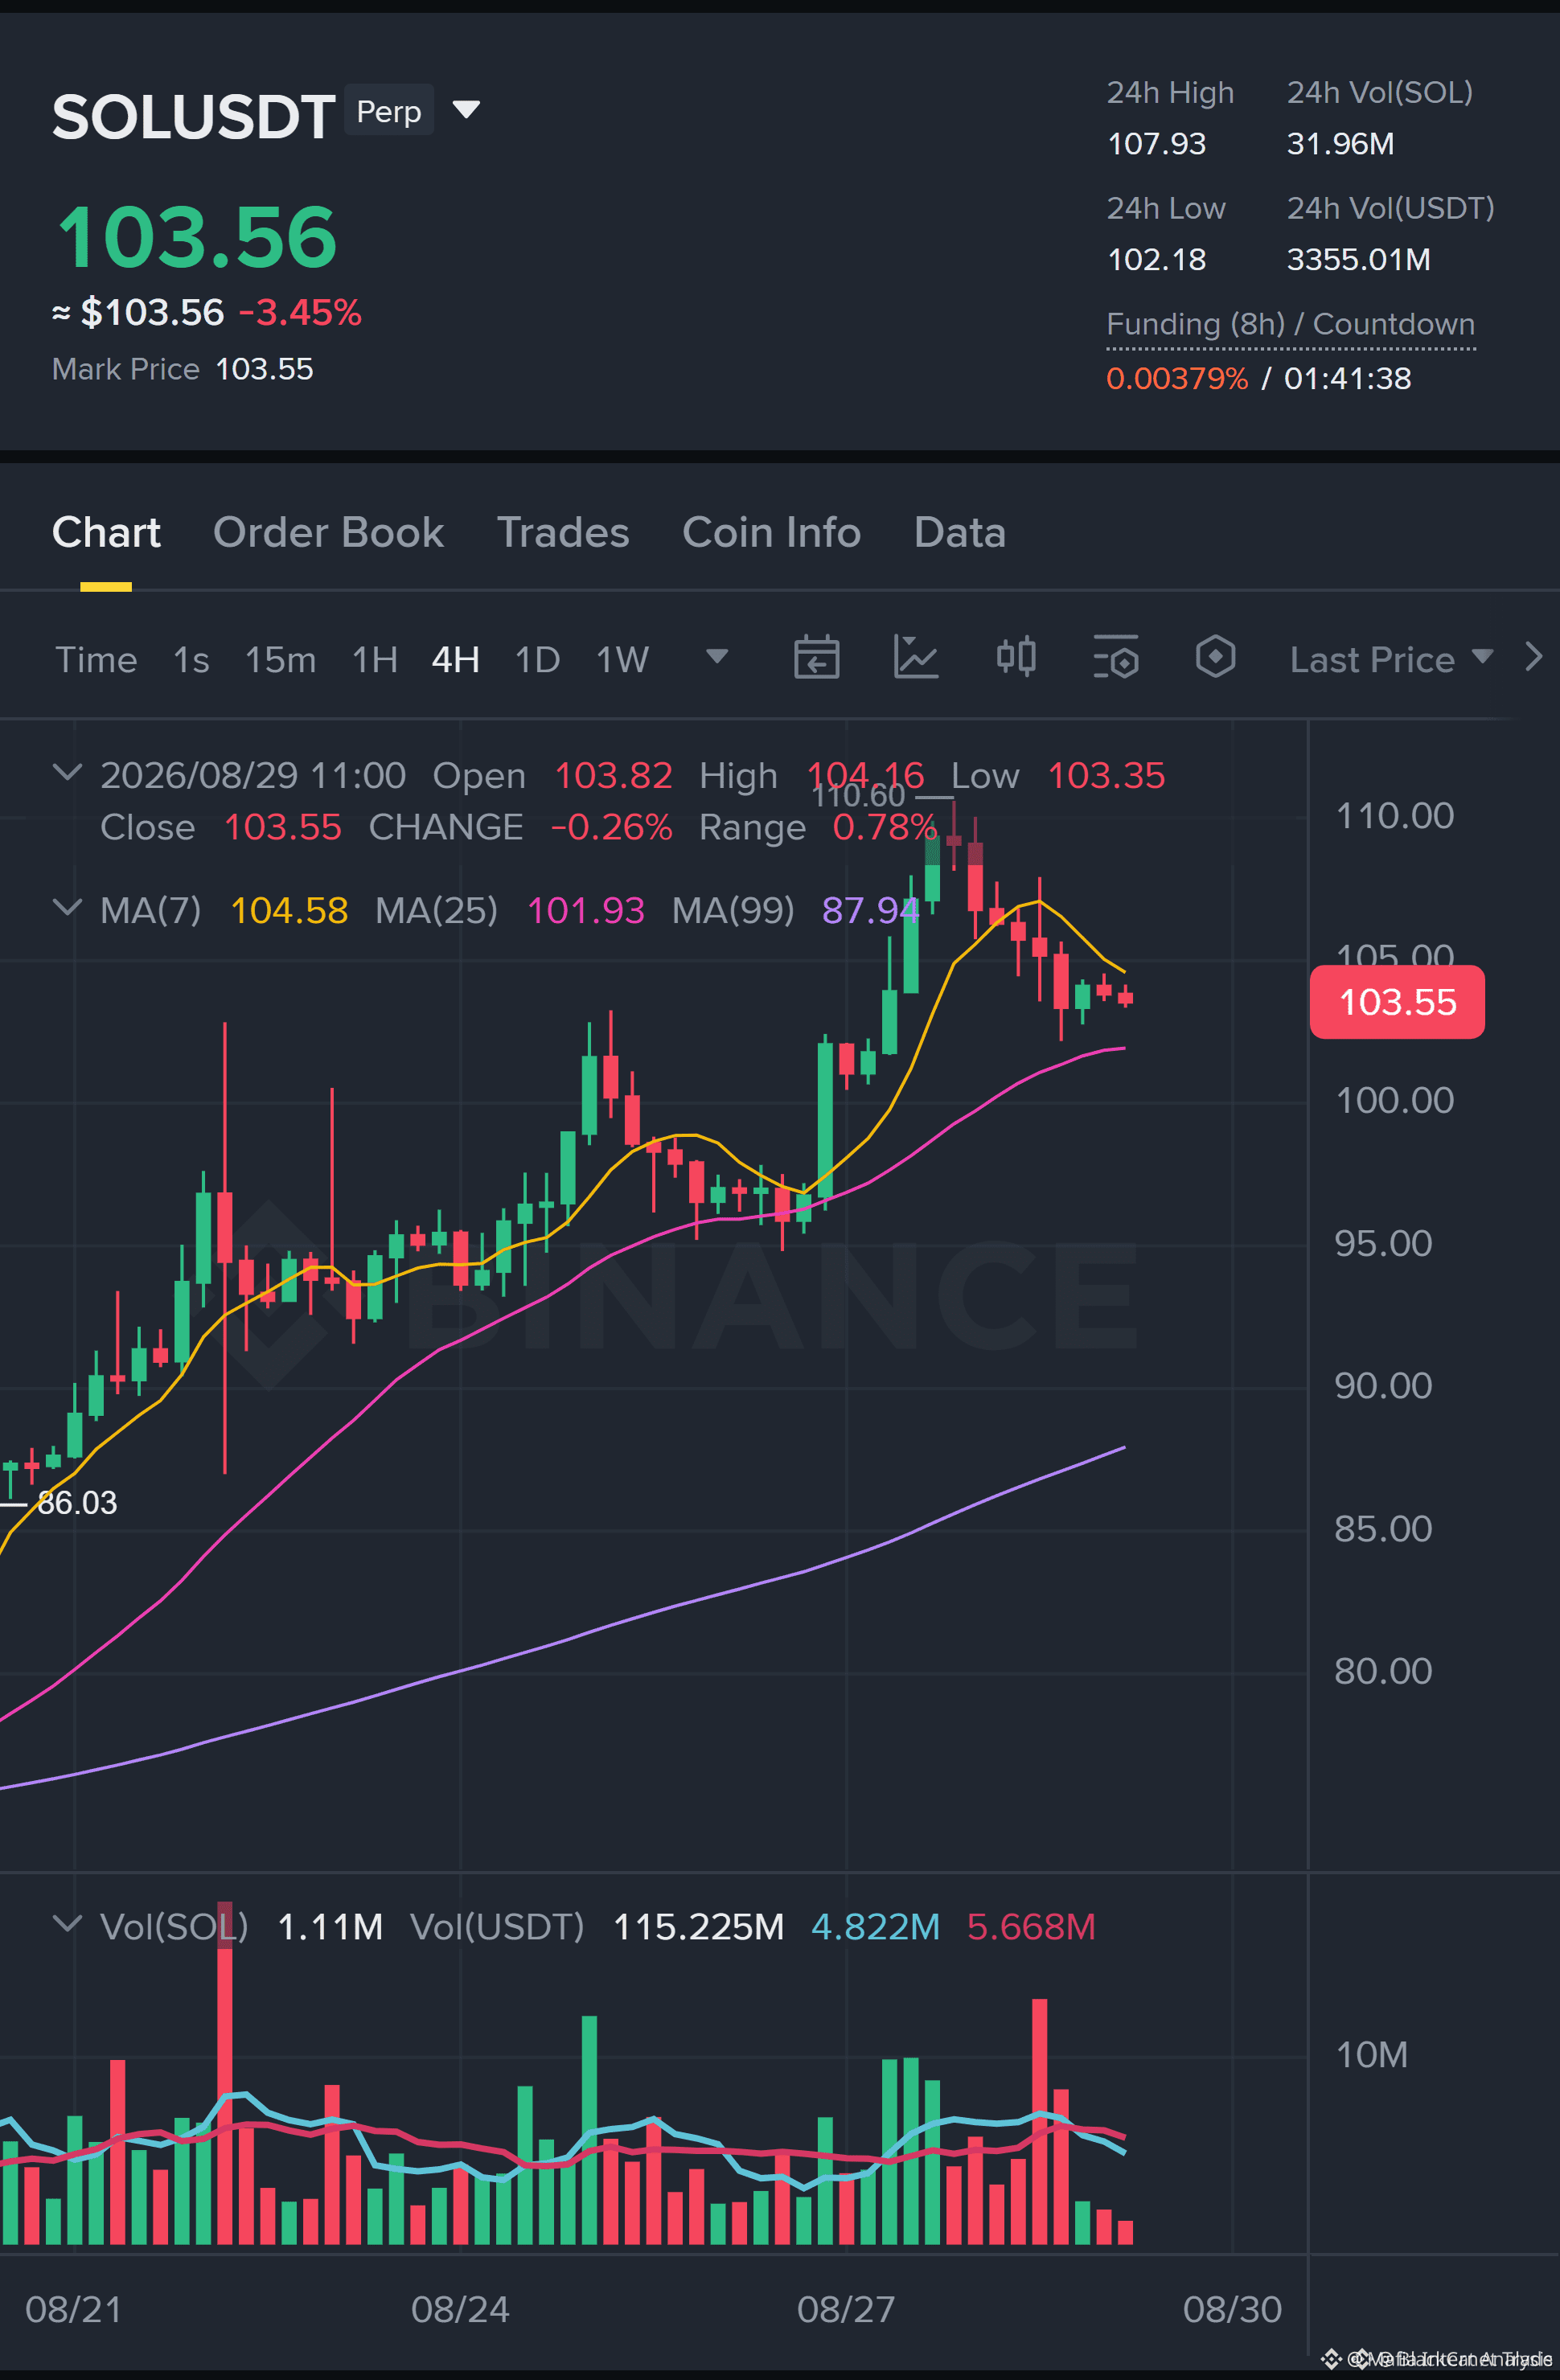1560x2380 pixels.
Task: Click the 08/27 date label on time axis
Action: pos(846,2310)
